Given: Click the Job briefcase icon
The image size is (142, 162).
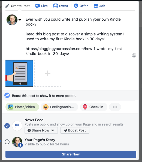Looking at the screenshot, I should pyautogui.click(x=96, y=6).
